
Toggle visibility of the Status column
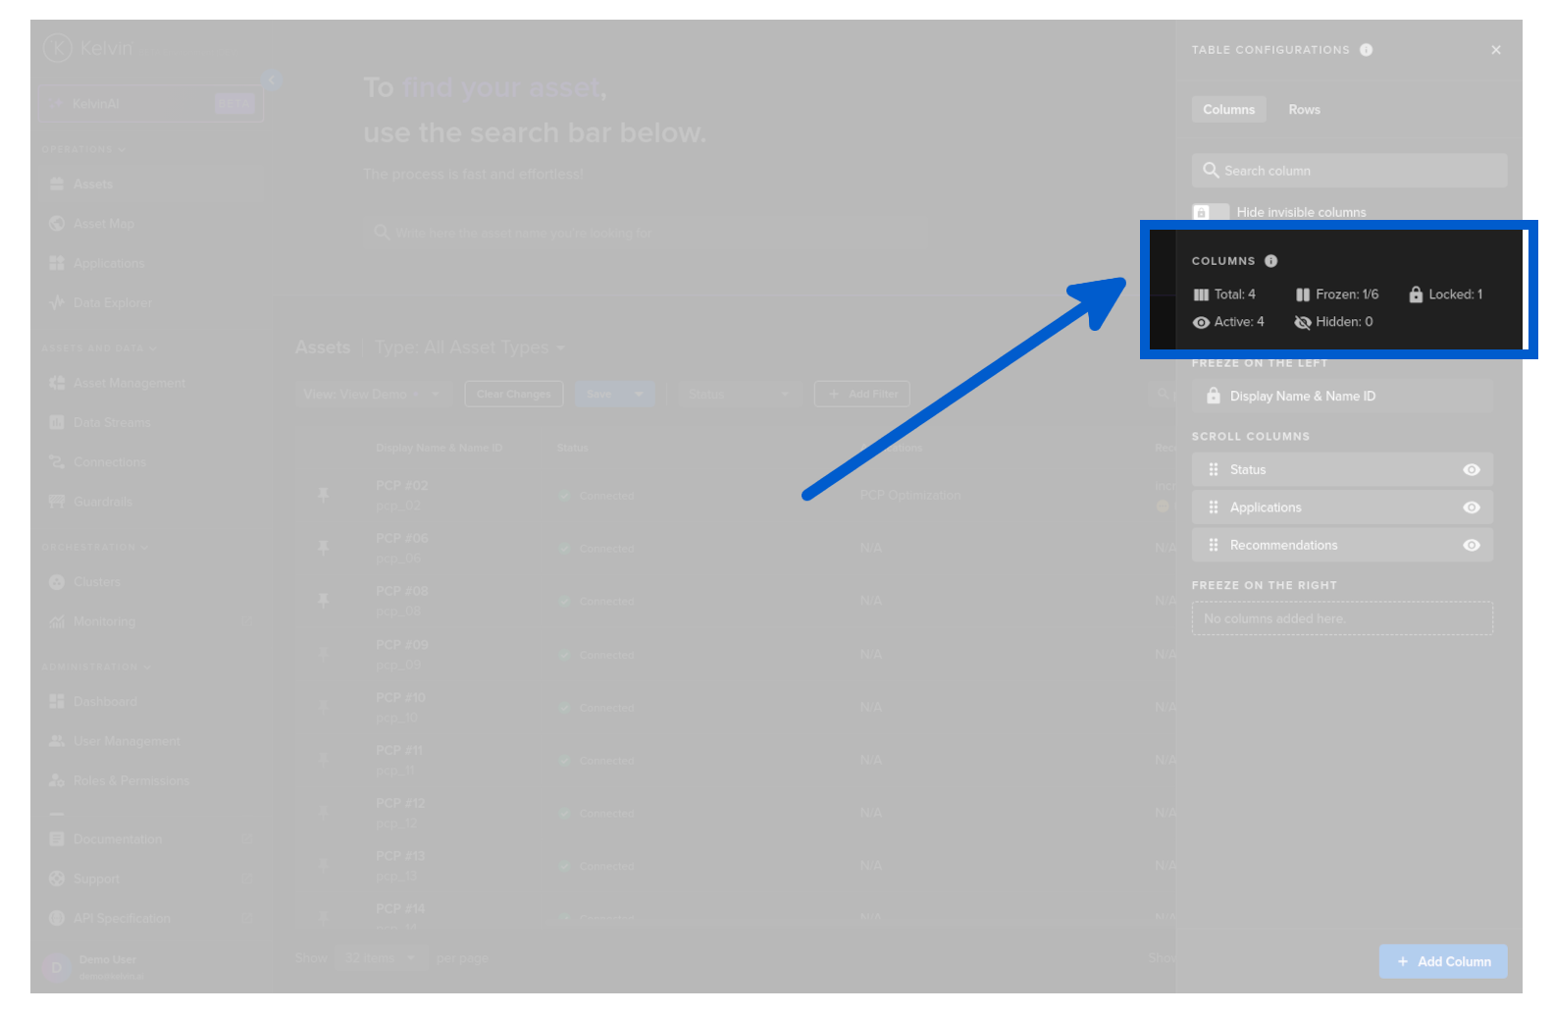pyautogui.click(x=1471, y=470)
